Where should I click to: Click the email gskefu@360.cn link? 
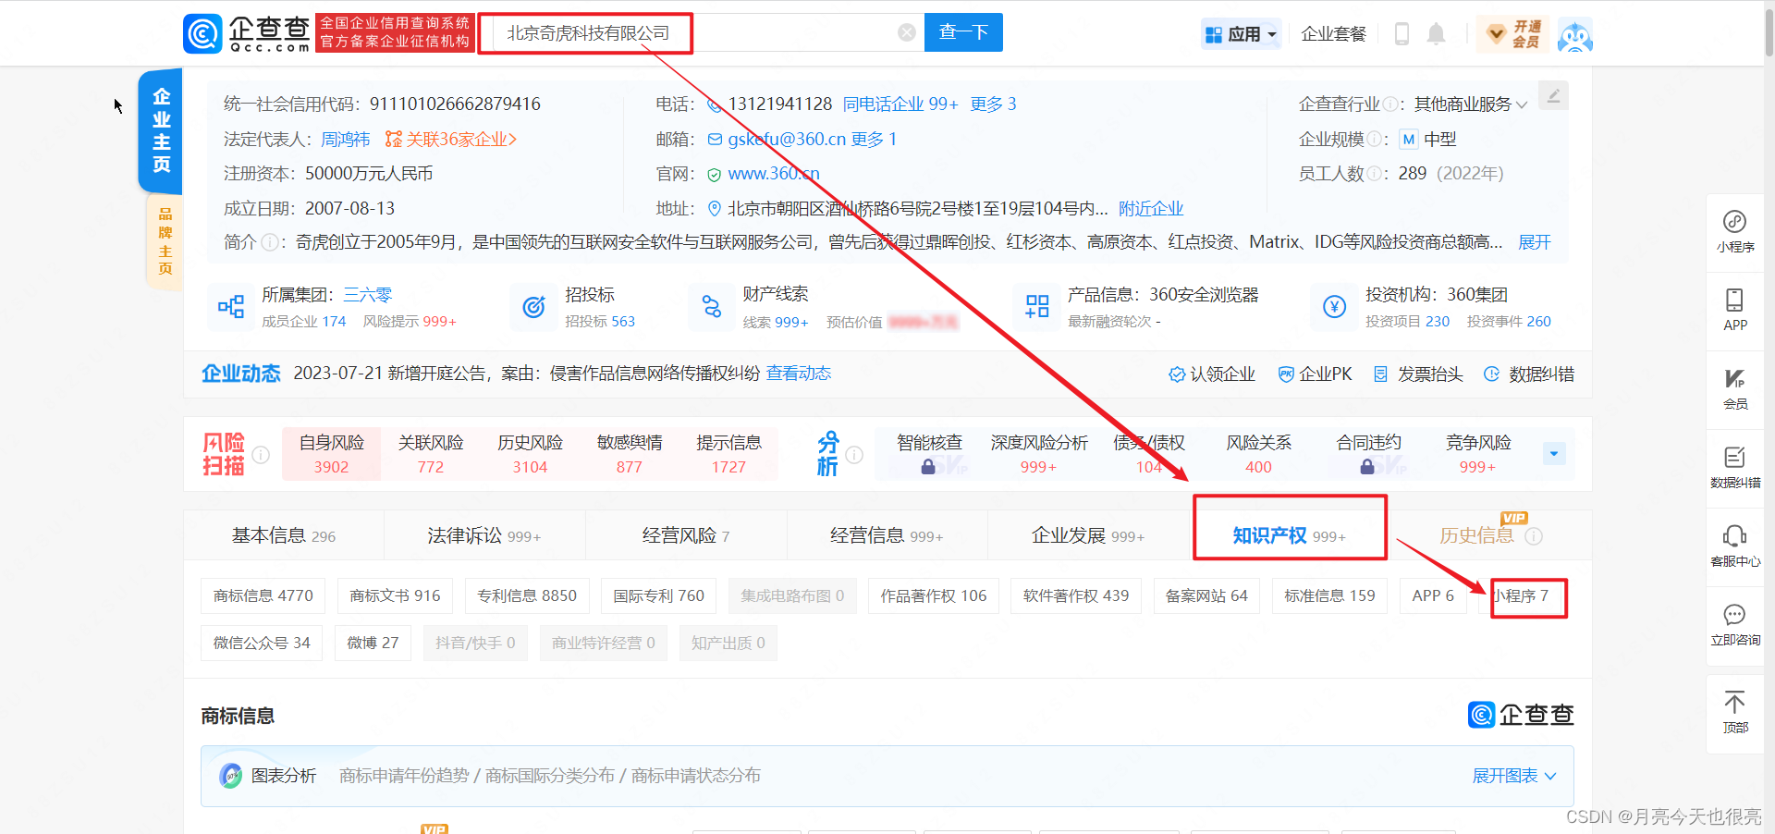tap(787, 139)
